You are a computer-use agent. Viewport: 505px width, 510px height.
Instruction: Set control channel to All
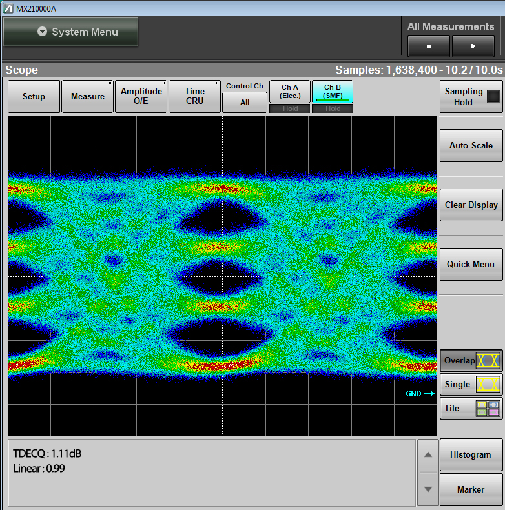pyautogui.click(x=245, y=102)
